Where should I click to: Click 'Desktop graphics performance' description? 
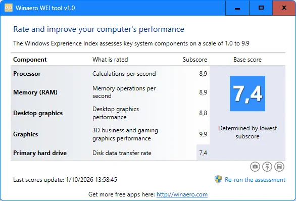[116, 113]
